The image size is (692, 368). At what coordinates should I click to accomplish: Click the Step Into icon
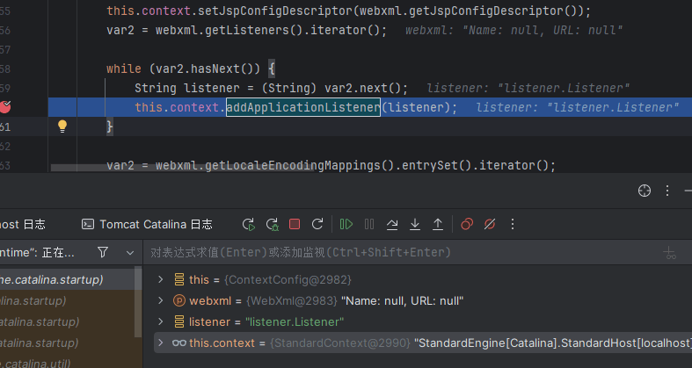(x=415, y=225)
